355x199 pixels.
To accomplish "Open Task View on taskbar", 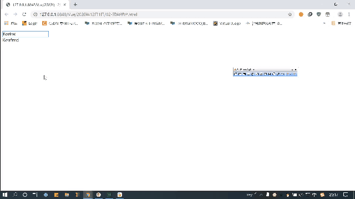I will 35,195.
